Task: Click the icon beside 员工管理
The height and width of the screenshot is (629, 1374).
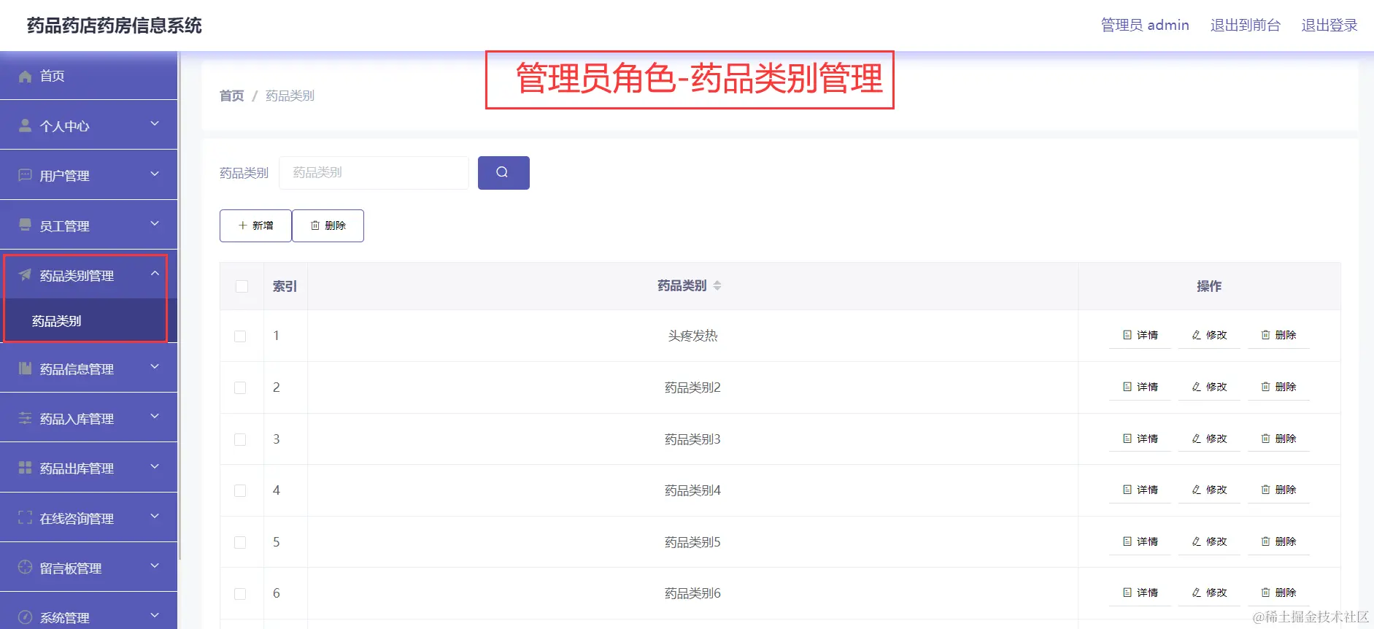Action: [x=25, y=225]
